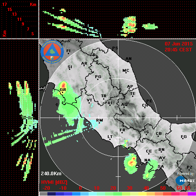This screenshot has width=196, height=196.
Task: Click the BN city label on map
Action: click(162, 150)
